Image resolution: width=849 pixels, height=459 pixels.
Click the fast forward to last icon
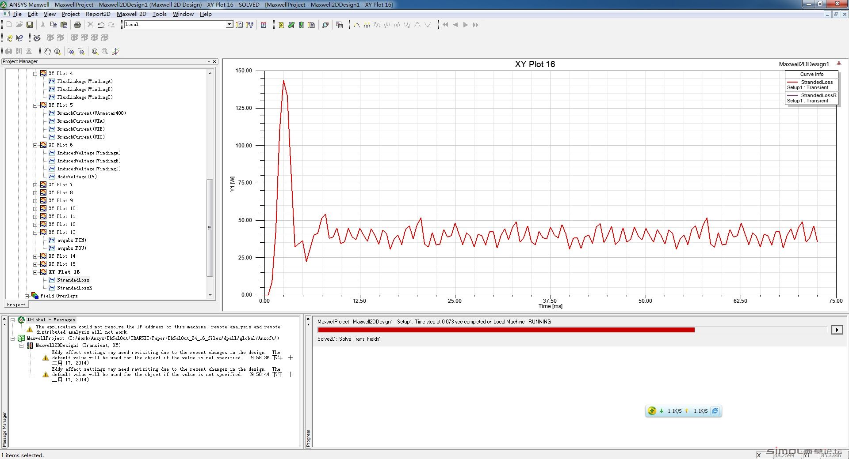pos(476,25)
